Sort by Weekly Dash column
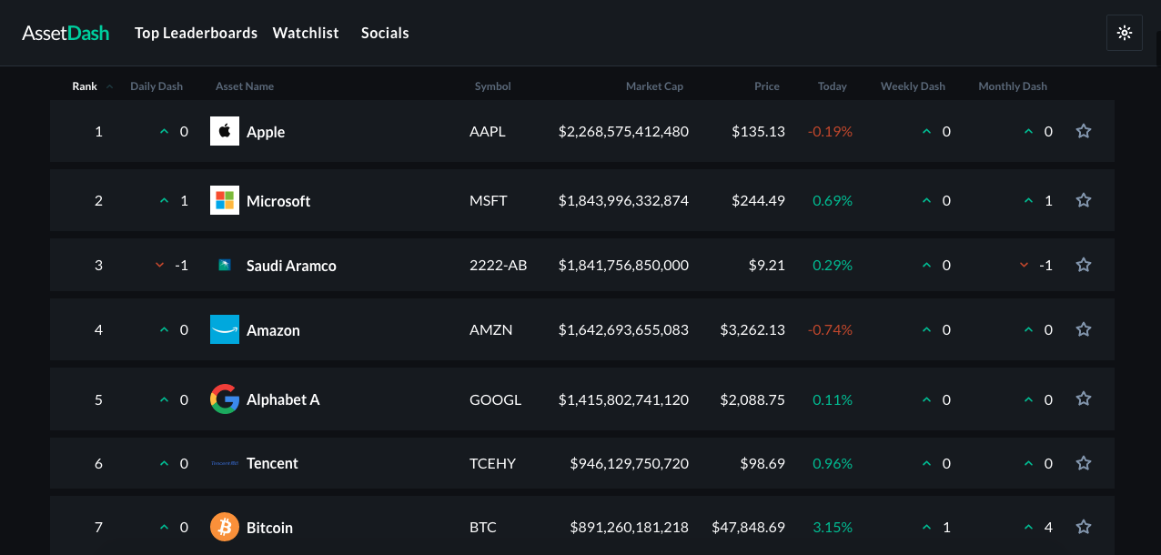Viewport: 1161px width, 555px height. [x=913, y=86]
